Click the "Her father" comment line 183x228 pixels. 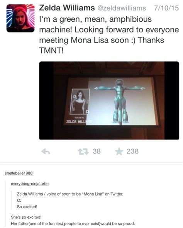[73, 223]
